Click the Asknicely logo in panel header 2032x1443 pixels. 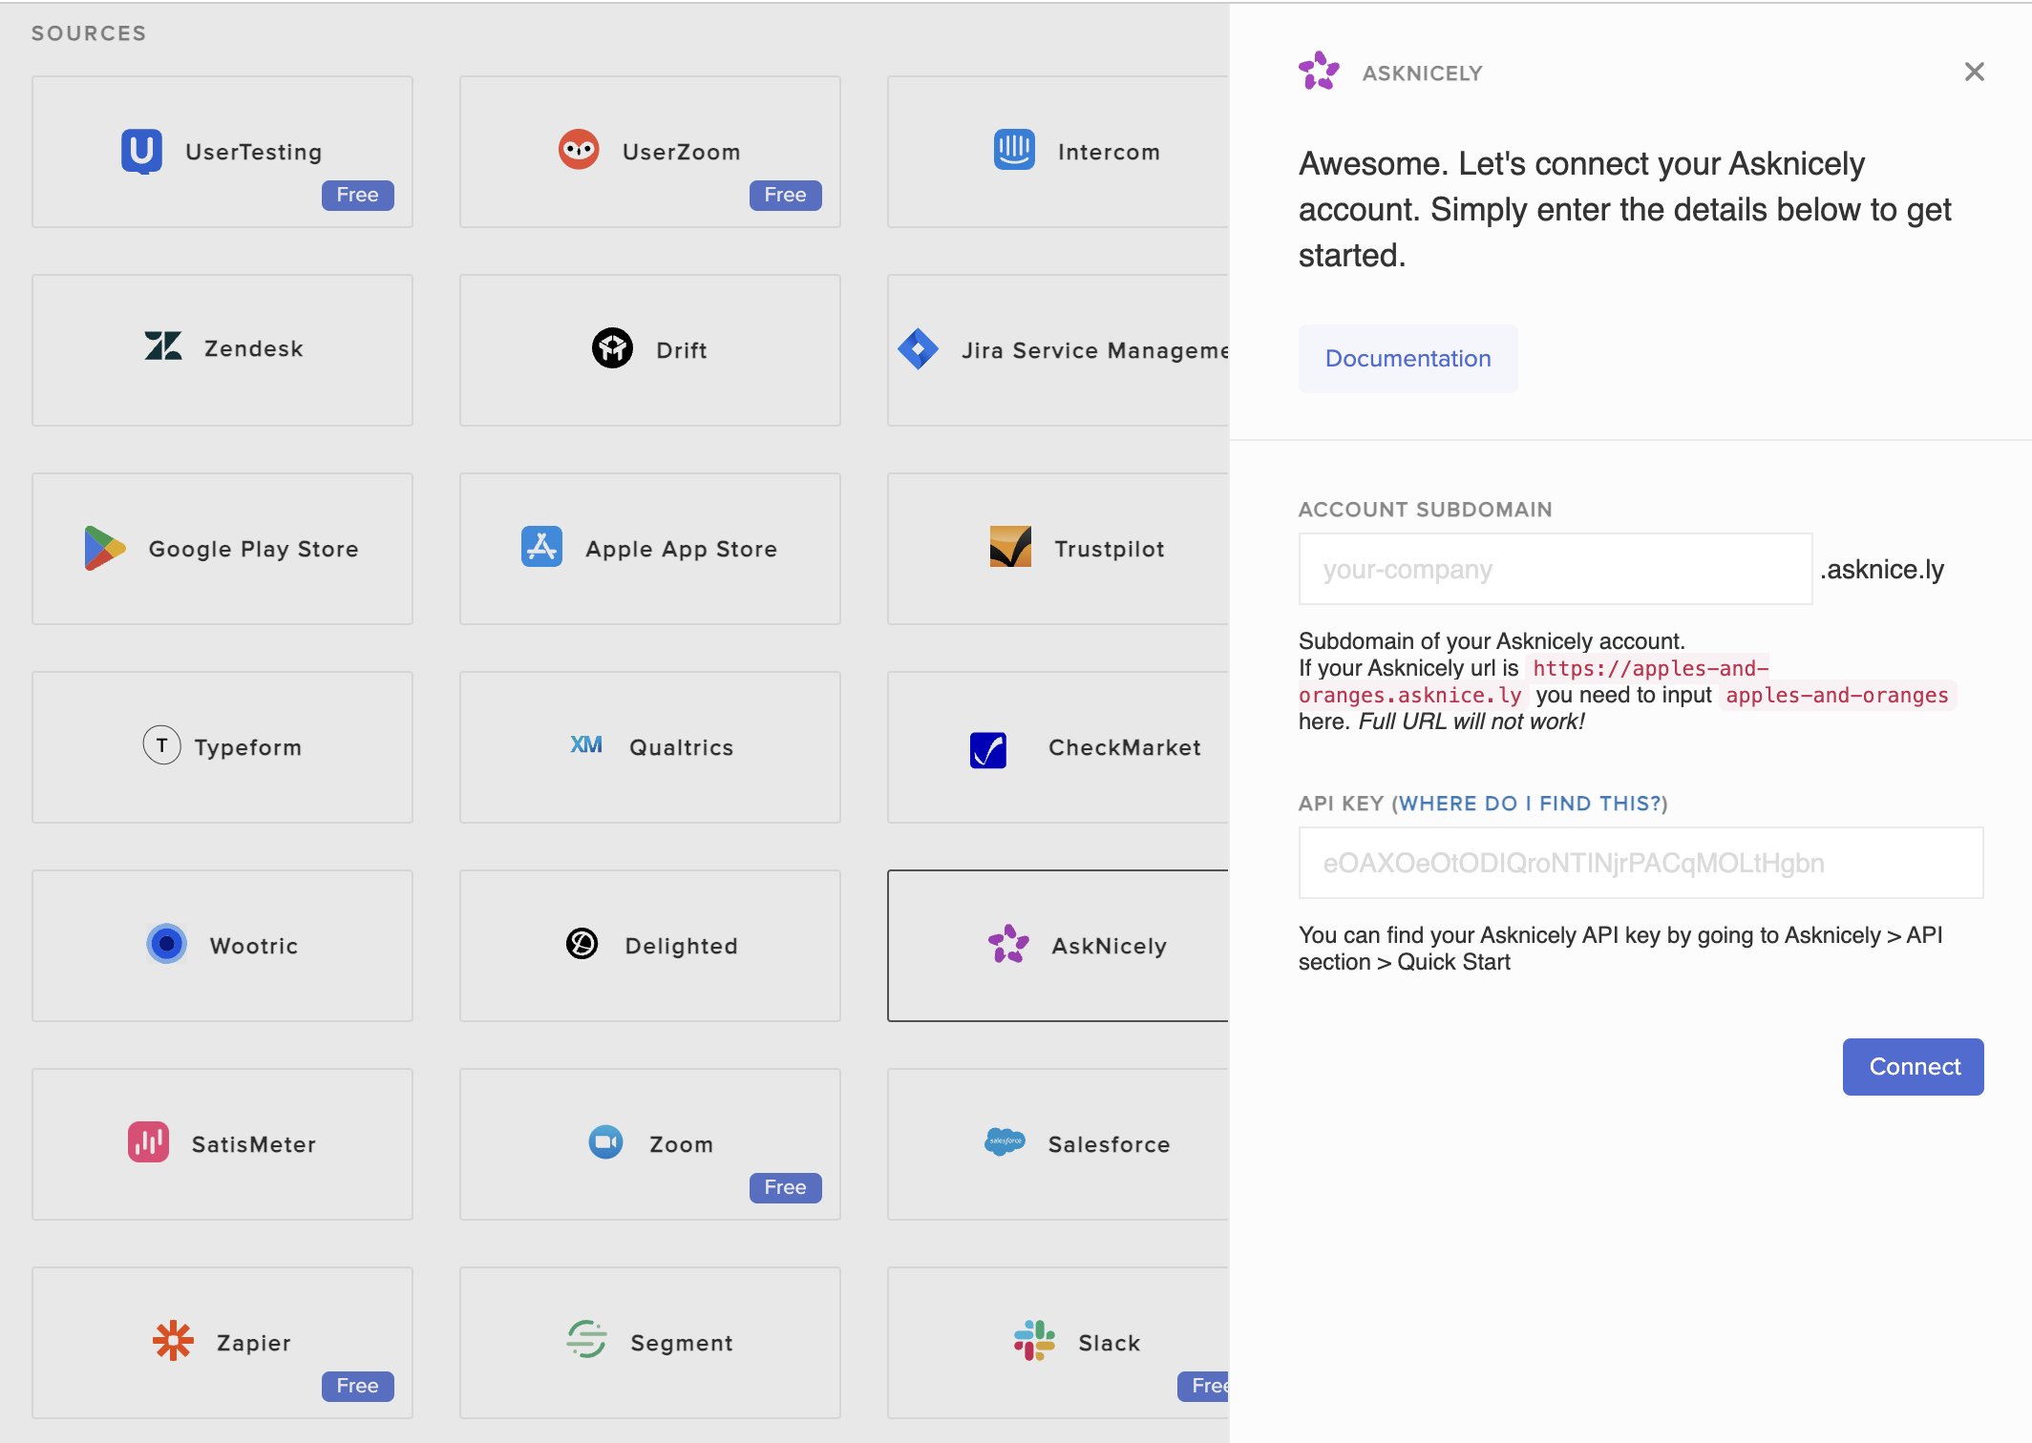1320,72
